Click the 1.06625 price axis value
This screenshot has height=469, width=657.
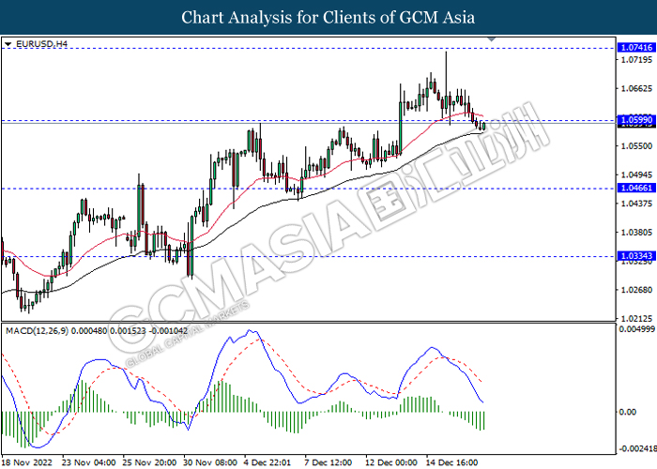(636, 88)
